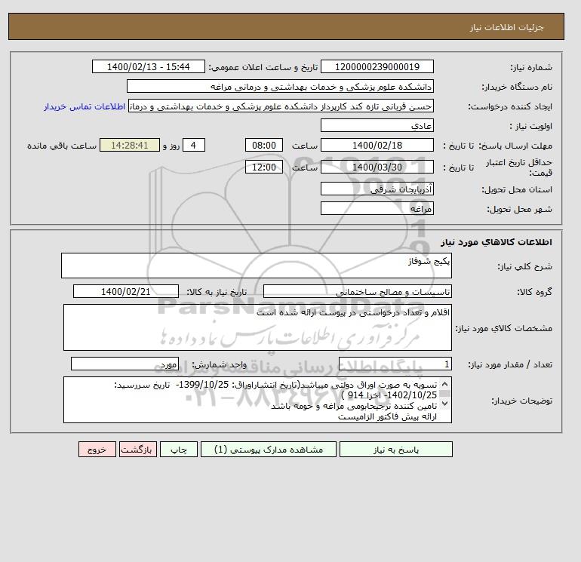Open مشاهده مدارک پیوستی (1) button
The height and width of the screenshot is (562, 581).
point(269,450)
